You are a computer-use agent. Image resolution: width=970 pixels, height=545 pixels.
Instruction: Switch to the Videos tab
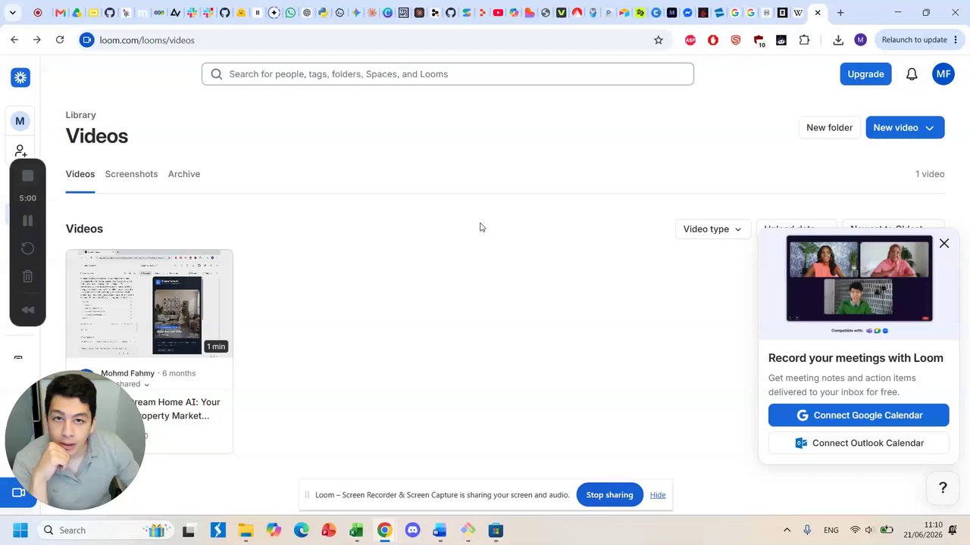[80, 174]
